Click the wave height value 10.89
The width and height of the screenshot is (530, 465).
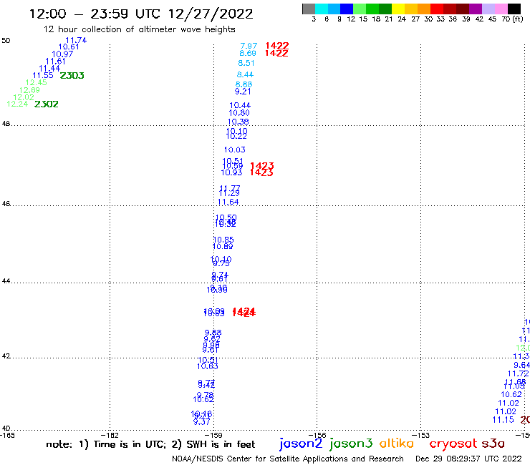tap(223, 246)
